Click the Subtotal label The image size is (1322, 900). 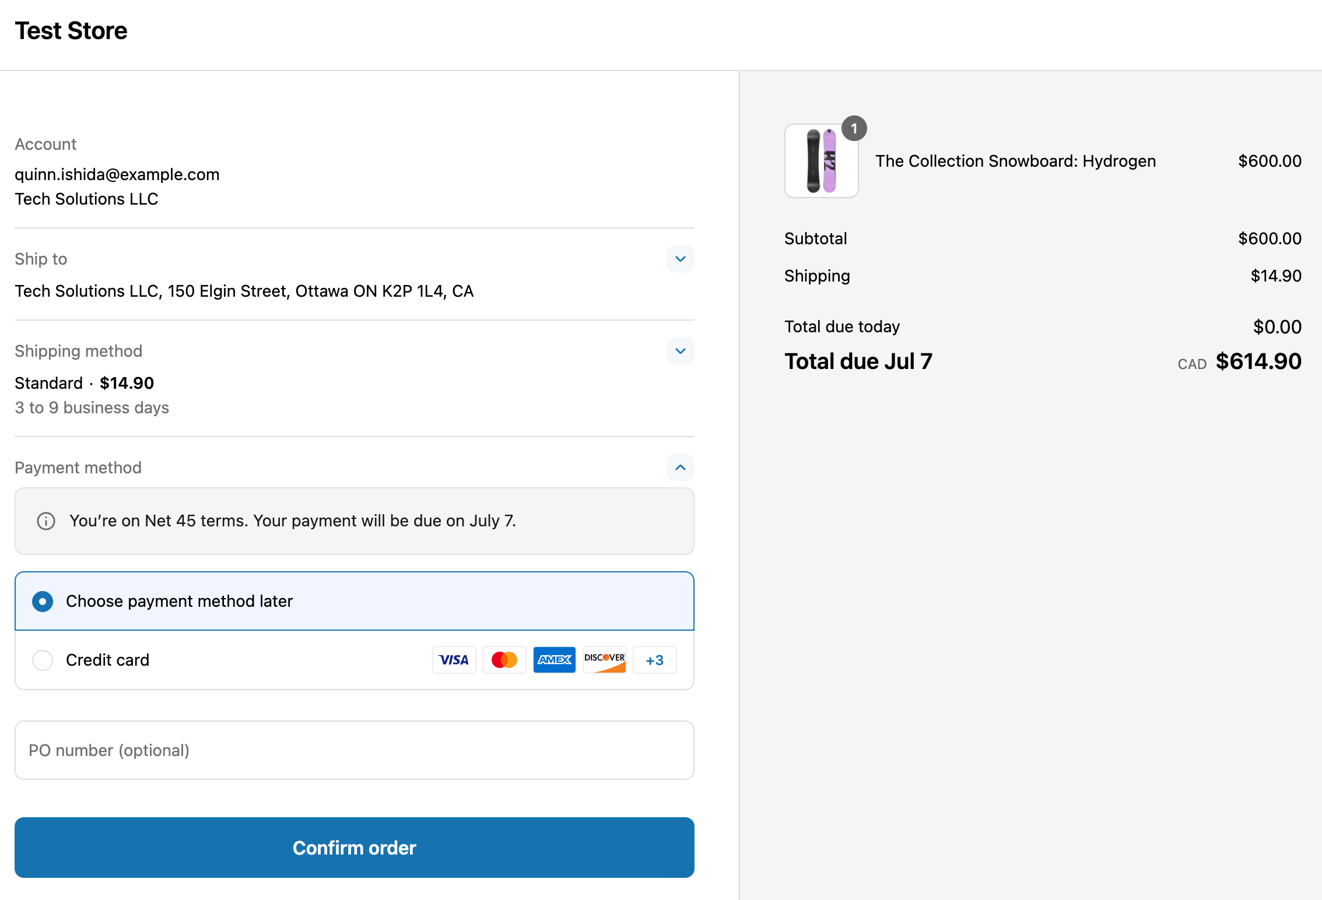coord(815,238)
